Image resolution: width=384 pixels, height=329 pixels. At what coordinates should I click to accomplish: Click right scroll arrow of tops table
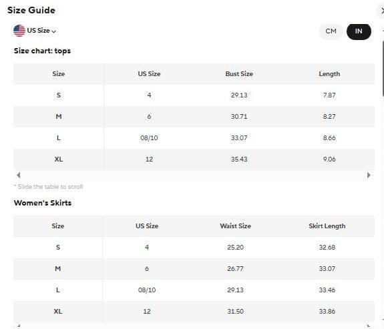click(x=369, y=175)
